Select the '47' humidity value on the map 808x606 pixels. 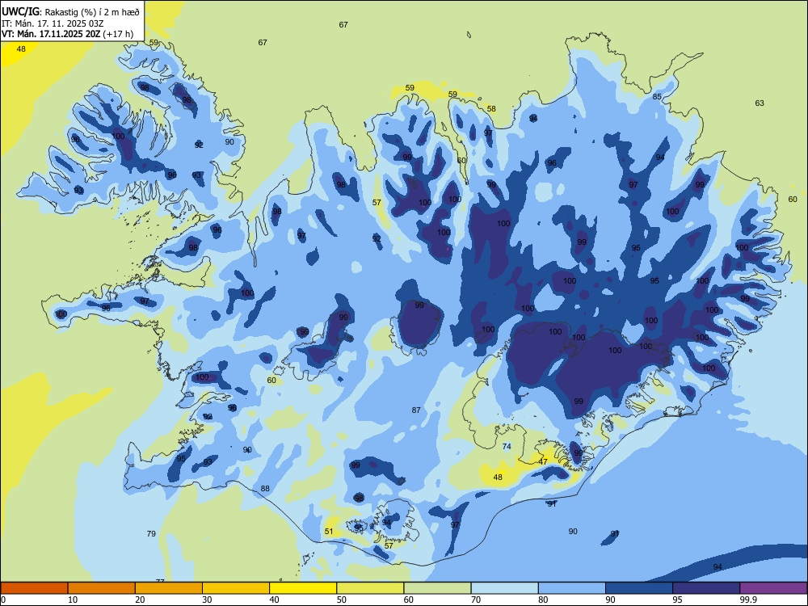543,461
